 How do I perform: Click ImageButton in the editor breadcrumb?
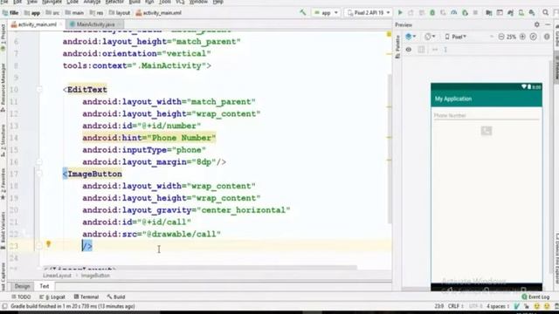(95, 276)
